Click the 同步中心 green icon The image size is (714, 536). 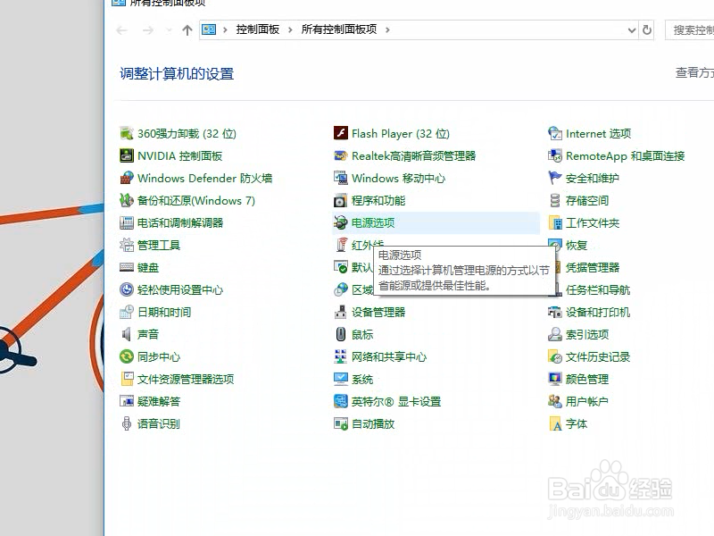tap(126, 356)
